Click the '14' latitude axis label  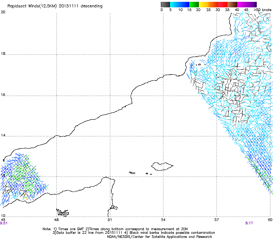click(3, 135)
